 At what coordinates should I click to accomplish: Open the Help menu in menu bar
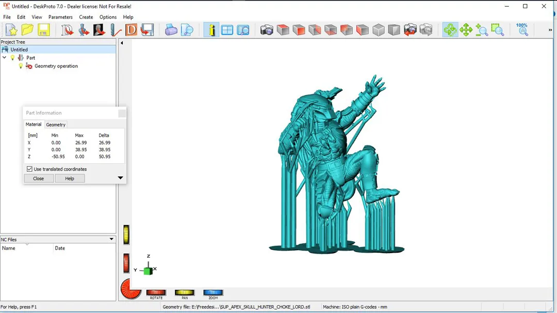click(128, 17)
